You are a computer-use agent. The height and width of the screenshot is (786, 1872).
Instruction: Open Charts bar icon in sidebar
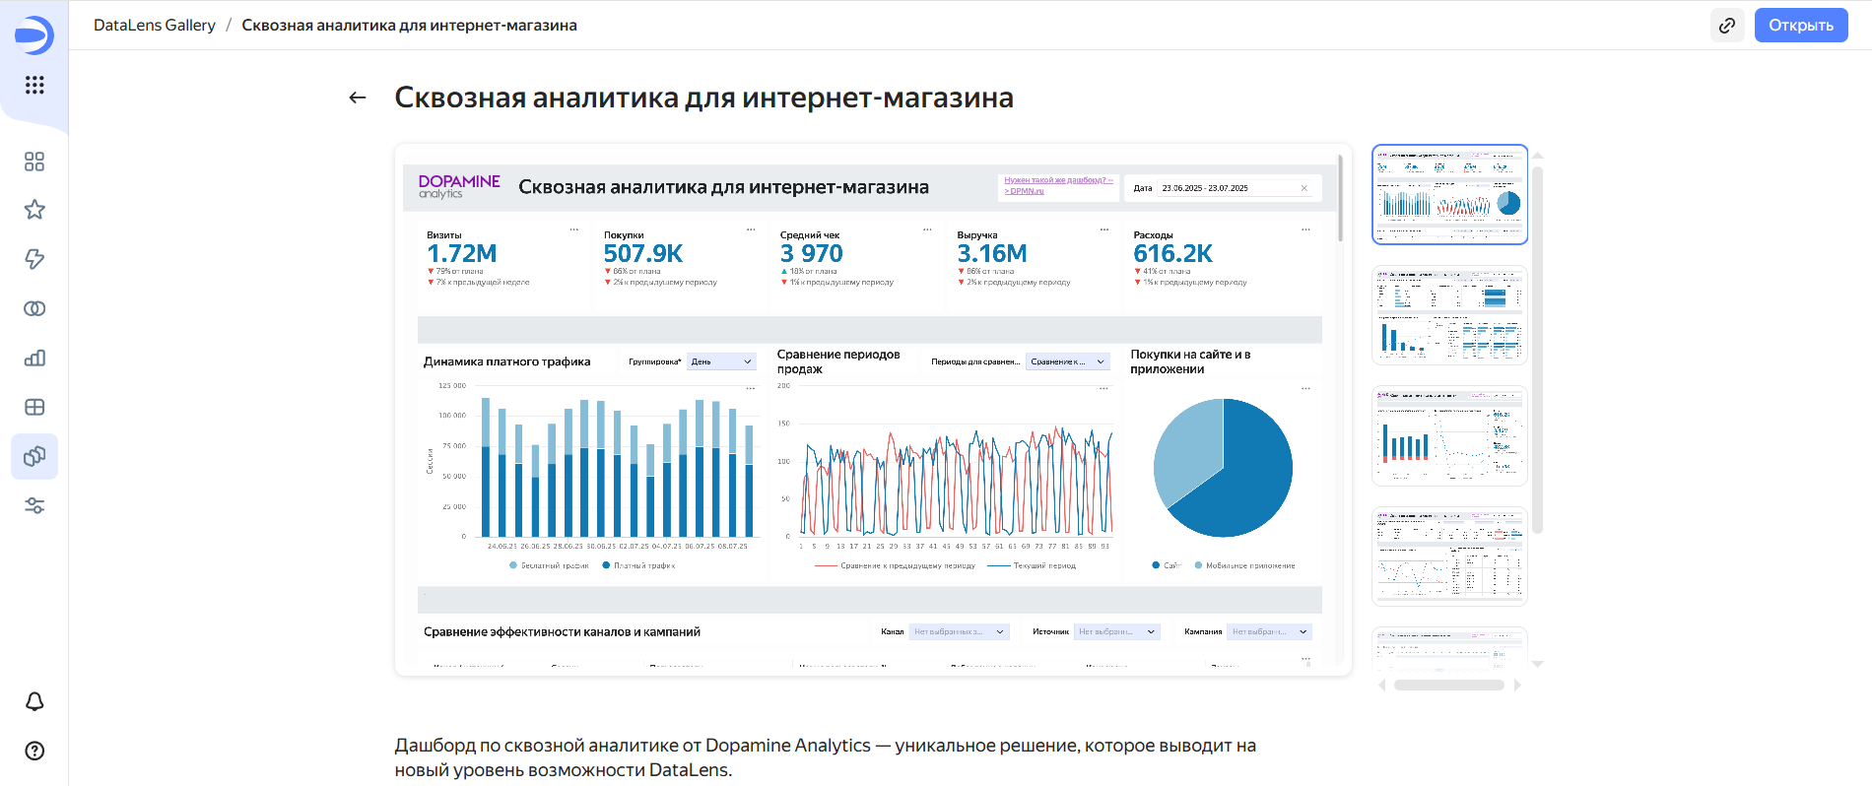click(34, 358)
